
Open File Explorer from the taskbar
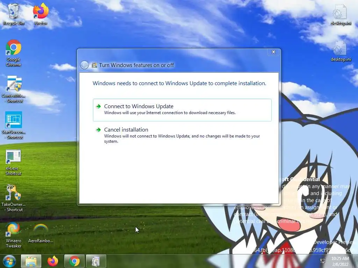31,261
